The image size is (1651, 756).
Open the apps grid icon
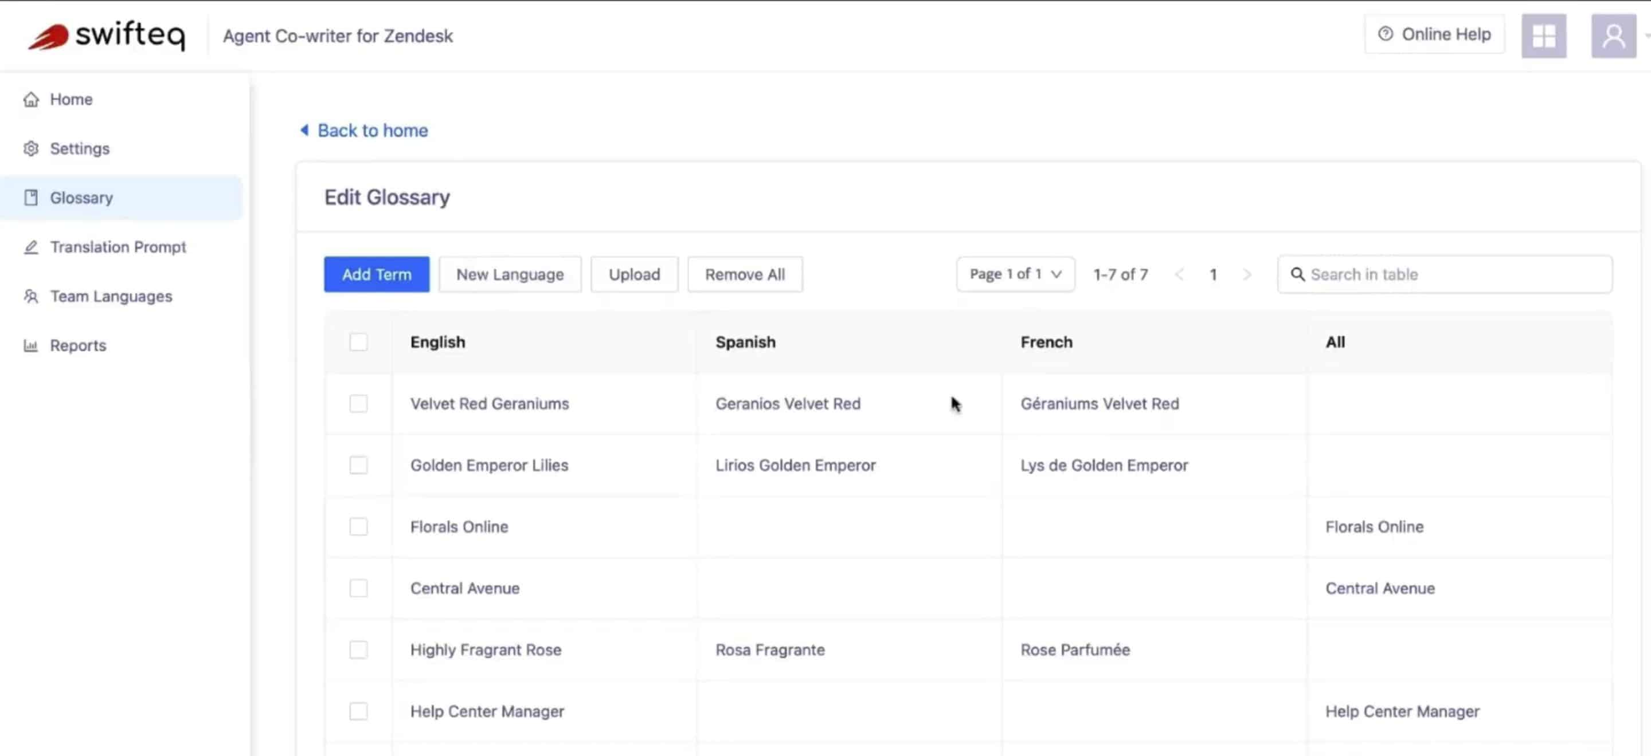pos(1544,36)
